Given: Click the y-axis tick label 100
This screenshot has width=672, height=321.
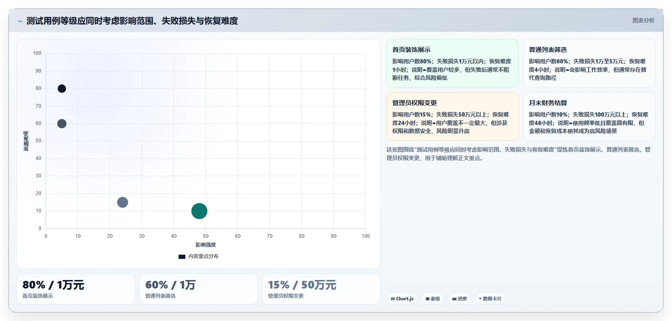Looking at the screenshot, I should point(37,53).
